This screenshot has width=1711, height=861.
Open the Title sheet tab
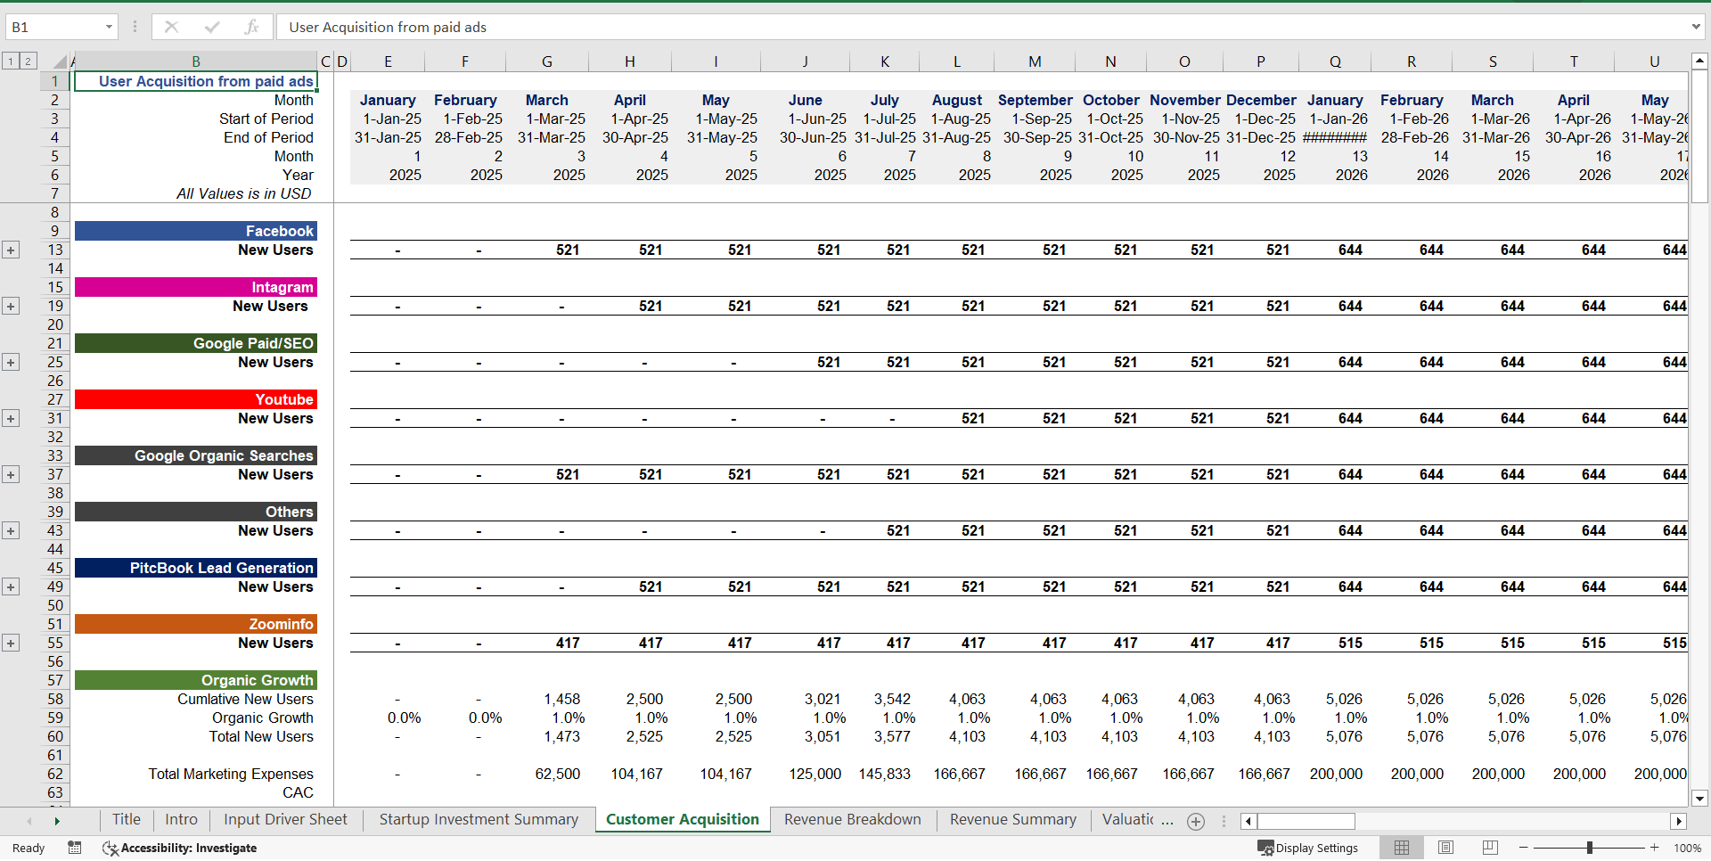click(x=126, y=819)
